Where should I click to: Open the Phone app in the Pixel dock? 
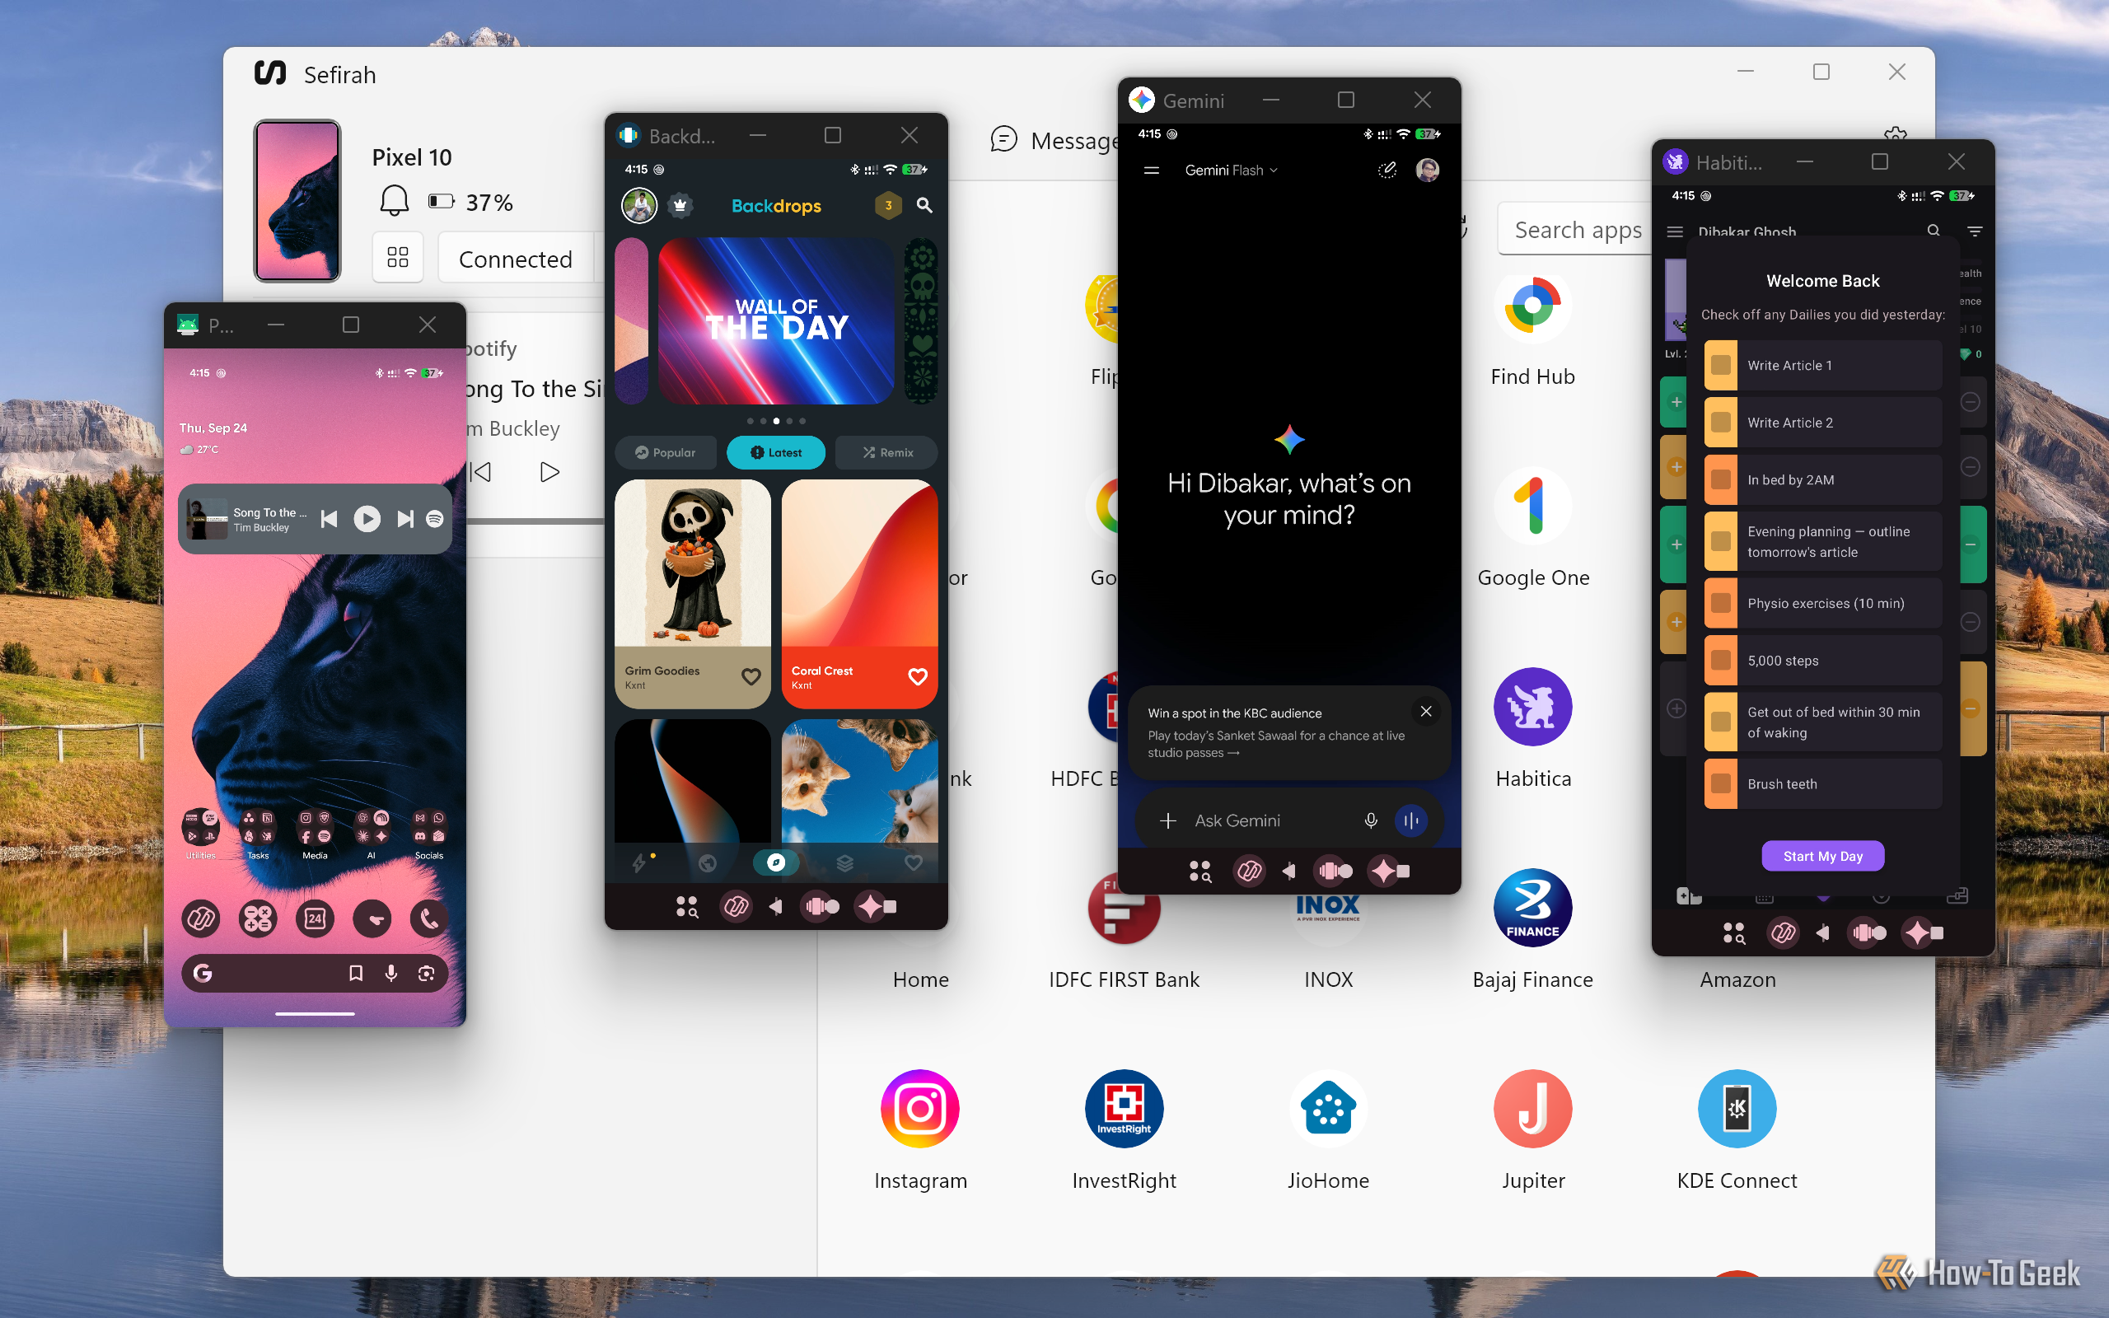(428, 918)
